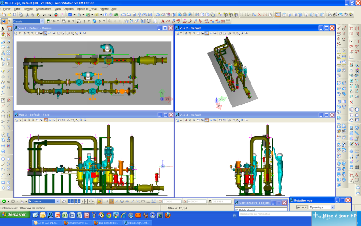Select the Element Selection arrow tool

pos(3,29)
